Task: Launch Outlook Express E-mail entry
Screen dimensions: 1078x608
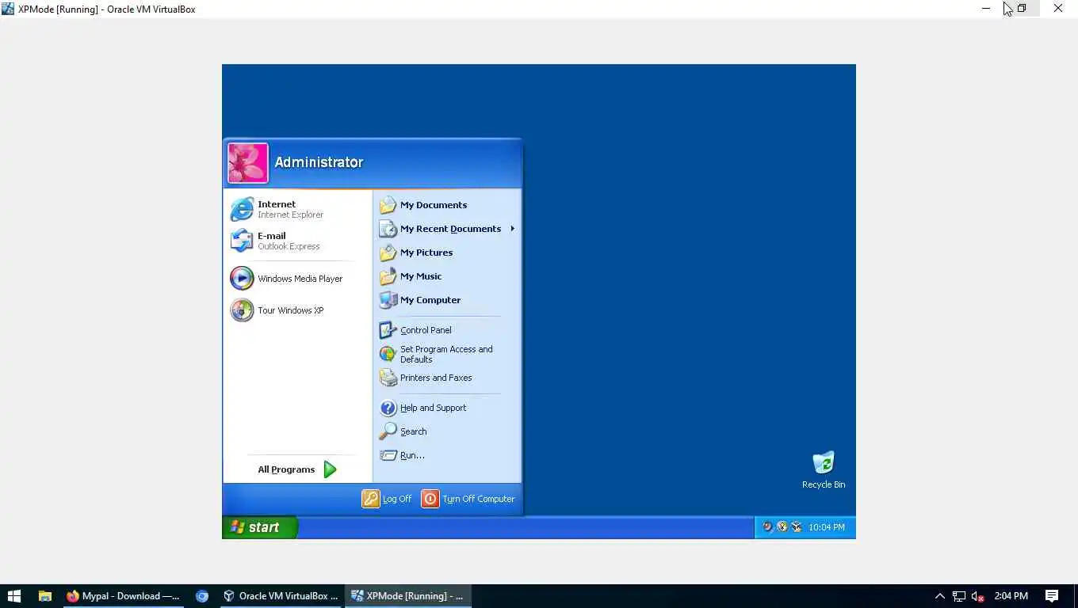Action: tap(298, 241)
